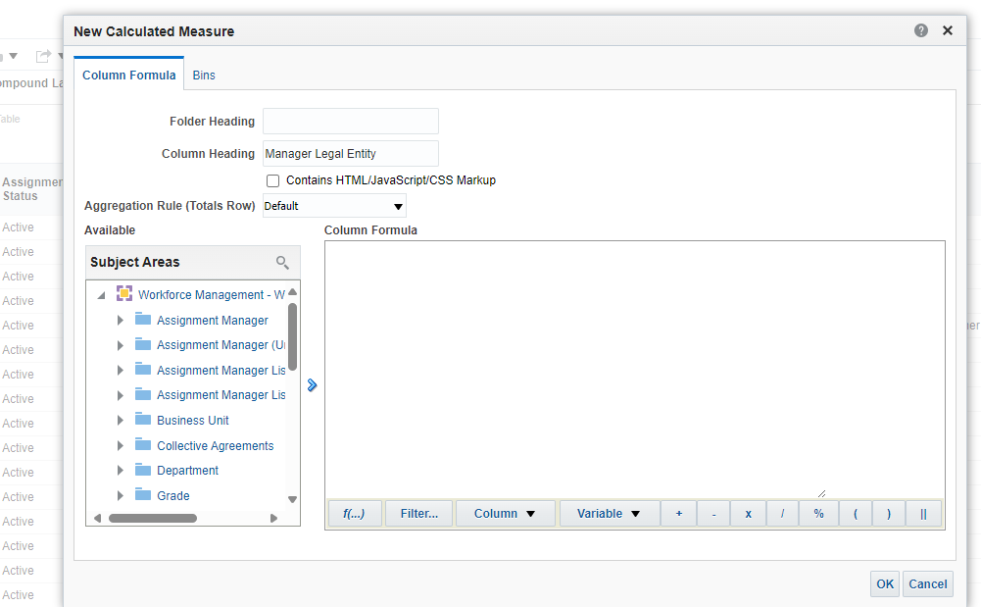Click the blue arrow to insert selected column
The width and height of the screenshot is (981, 607).
[312, 385]
